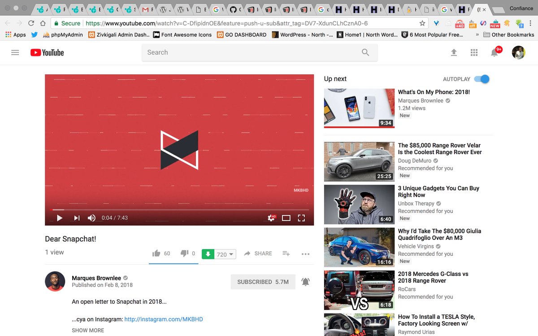Open the Mercedes G-Class vs Range Rover thumbnail
The image size is (538, 336).
coord(359,290)
